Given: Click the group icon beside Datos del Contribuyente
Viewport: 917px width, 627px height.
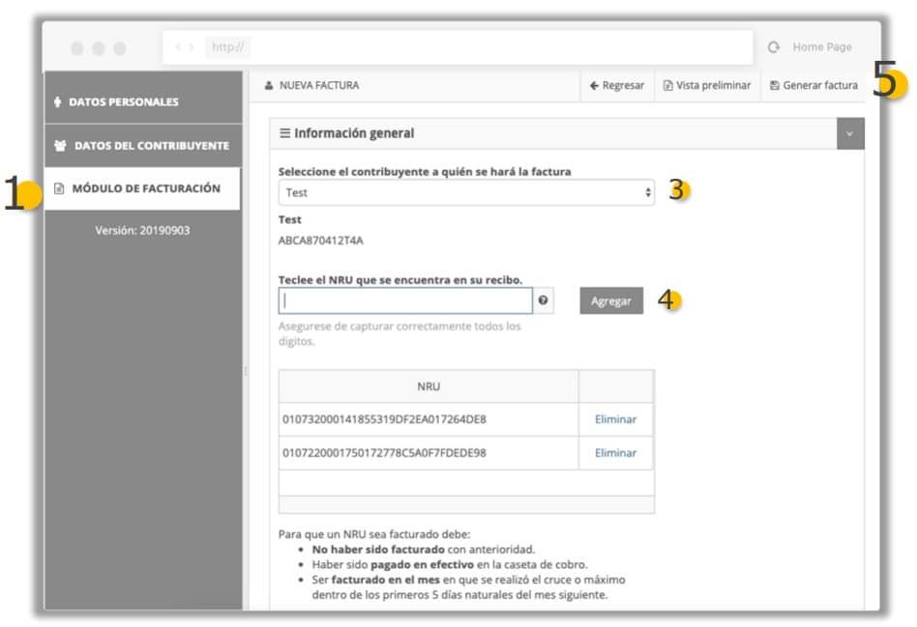Looking at the screenshot, I should point(60,146).
